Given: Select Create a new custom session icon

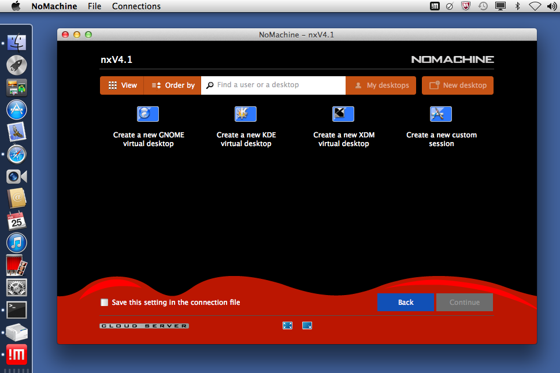Looking at the screenshot, I should click(x=441, y=114).
